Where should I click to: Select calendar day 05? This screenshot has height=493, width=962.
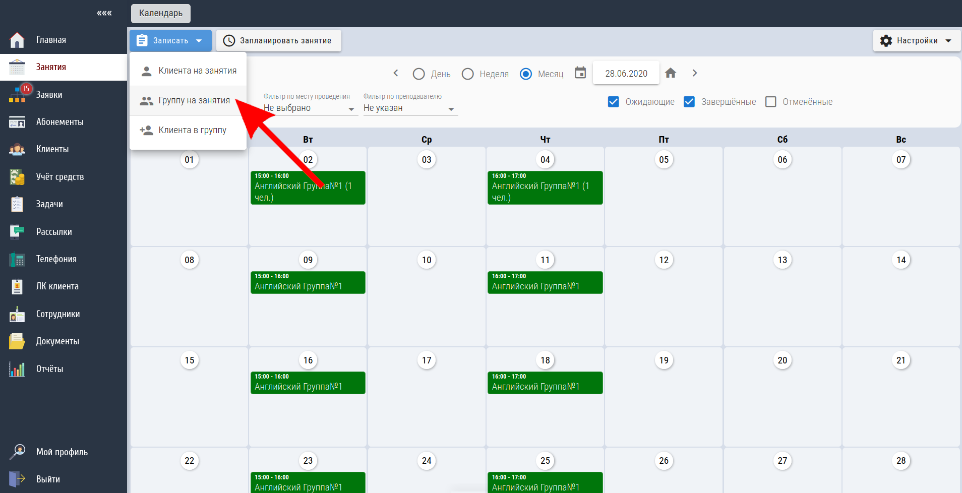click(664, 160)
